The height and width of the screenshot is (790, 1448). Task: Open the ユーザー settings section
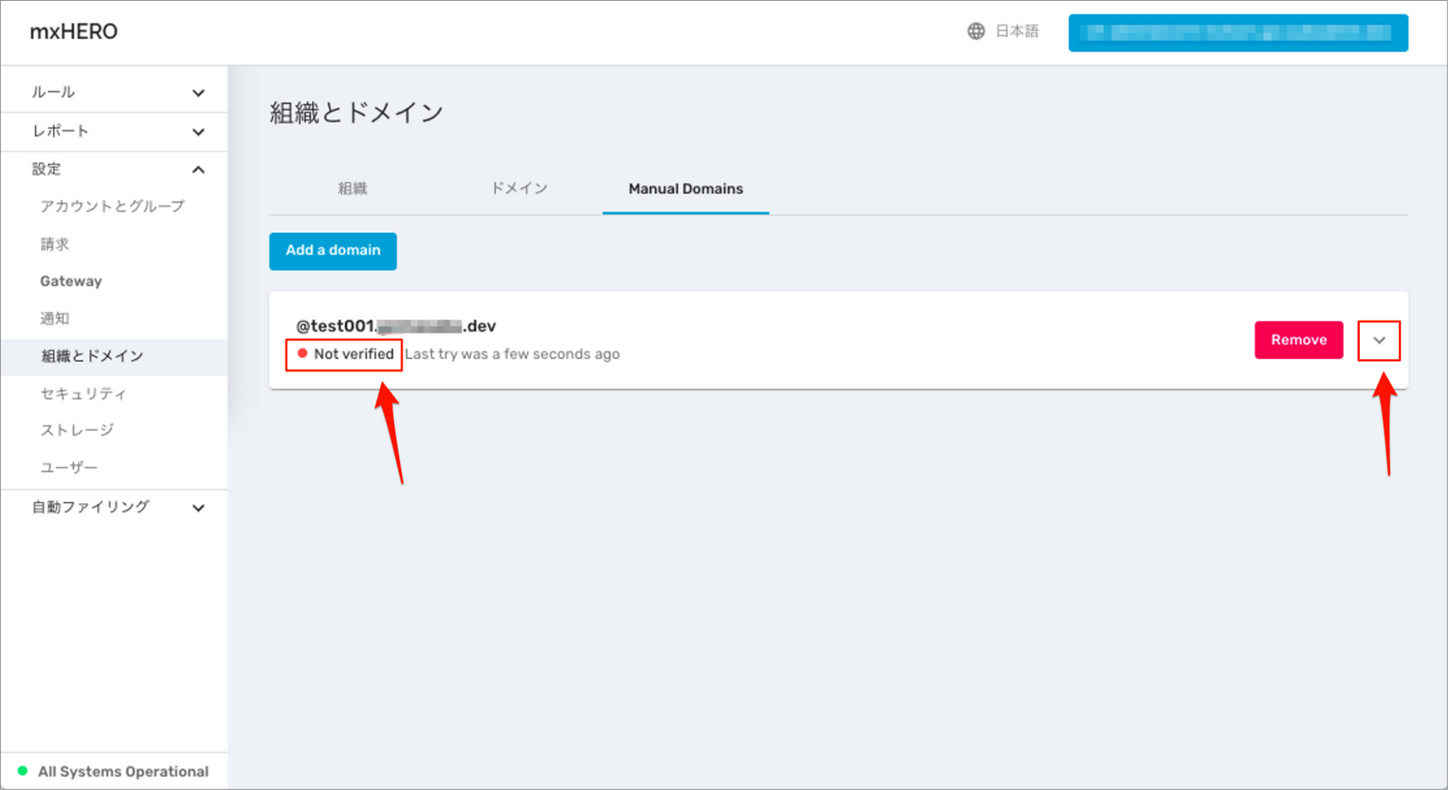tap(69, 467)
